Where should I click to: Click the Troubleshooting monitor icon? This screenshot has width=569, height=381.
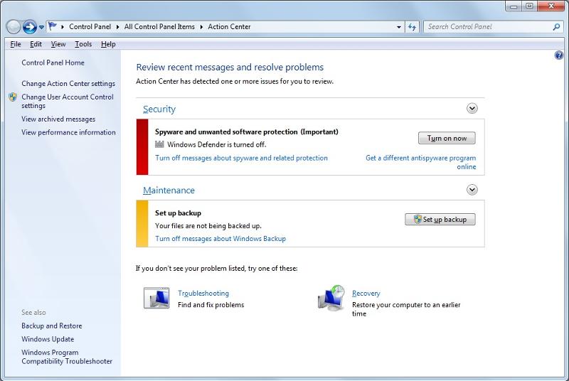click(x=156, y=298)
